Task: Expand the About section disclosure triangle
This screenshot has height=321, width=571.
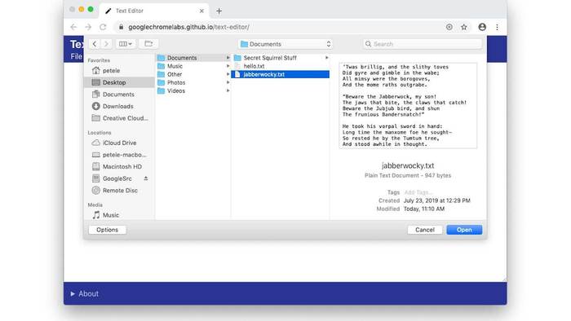Action: (73, 294)
